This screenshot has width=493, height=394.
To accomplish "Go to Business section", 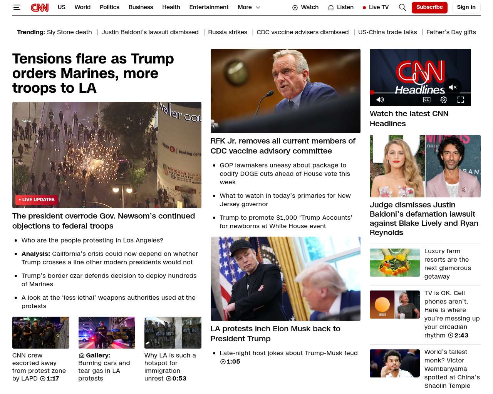I will pyautogui.click(x=141, y=7).
